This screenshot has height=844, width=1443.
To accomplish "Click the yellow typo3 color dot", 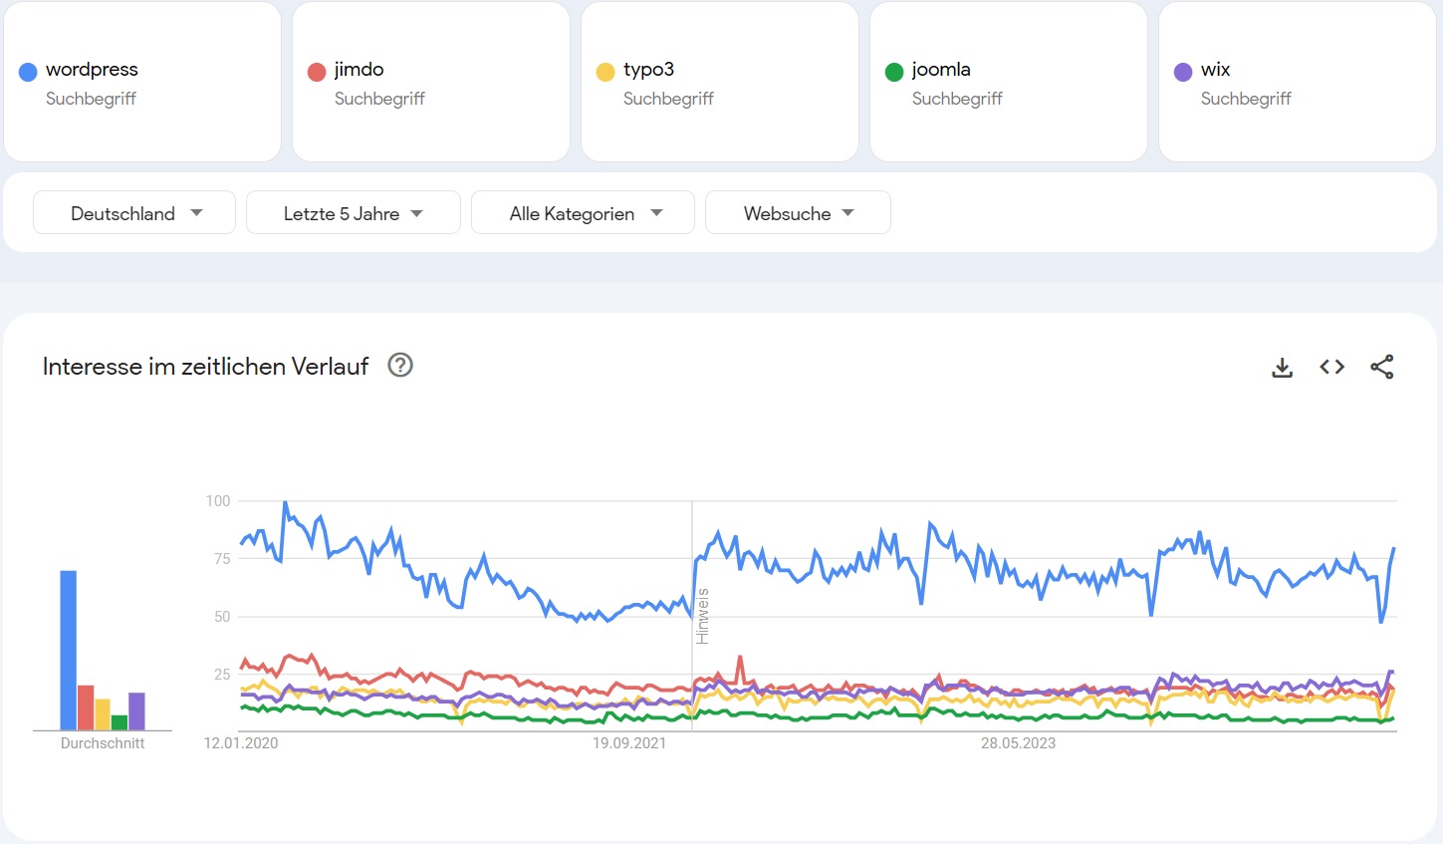I will click(x=605, y=72).
